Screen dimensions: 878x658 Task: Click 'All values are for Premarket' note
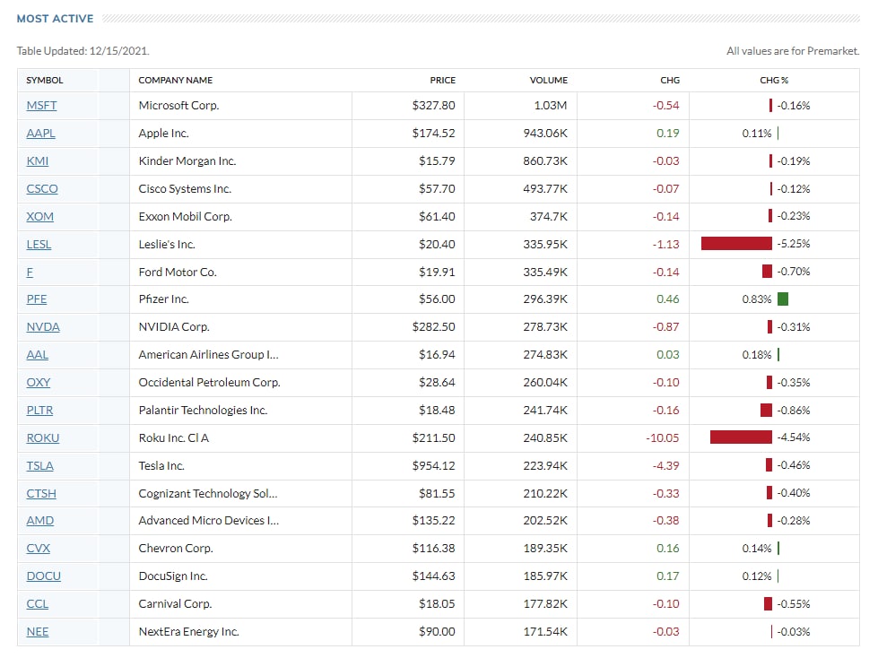[793, 51]
